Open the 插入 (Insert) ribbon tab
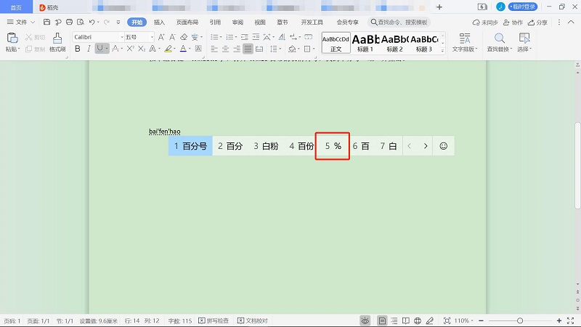This screenshot has width=581, height=327. pos(159,23)
